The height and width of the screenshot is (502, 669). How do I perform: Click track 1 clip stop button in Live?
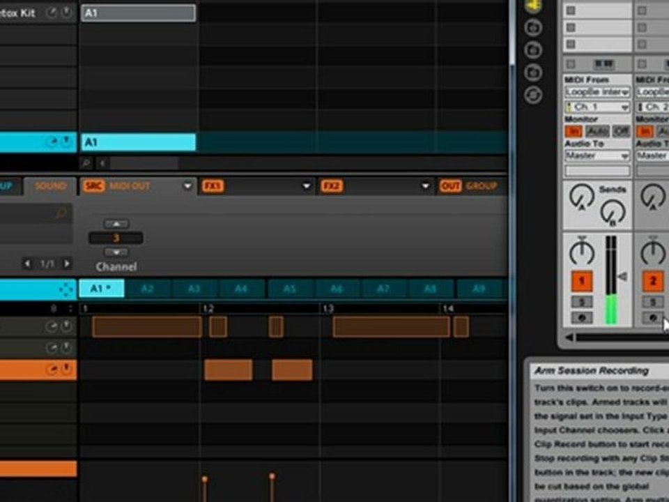tap(571, 64)
